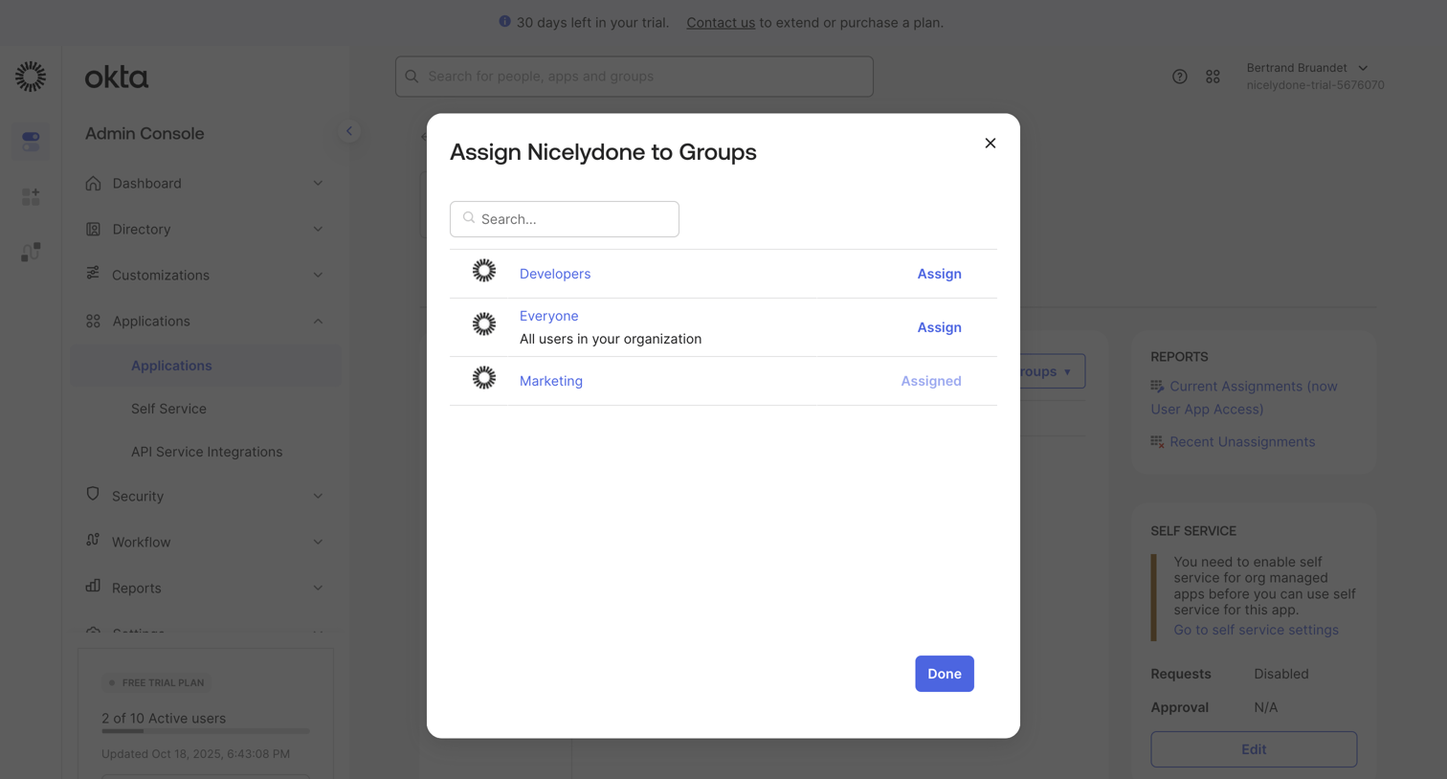
Task: Click the Reports bar chart icon
Action: point(93,586)
